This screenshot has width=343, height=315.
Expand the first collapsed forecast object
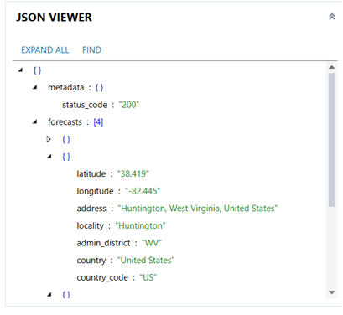[49, 139]
